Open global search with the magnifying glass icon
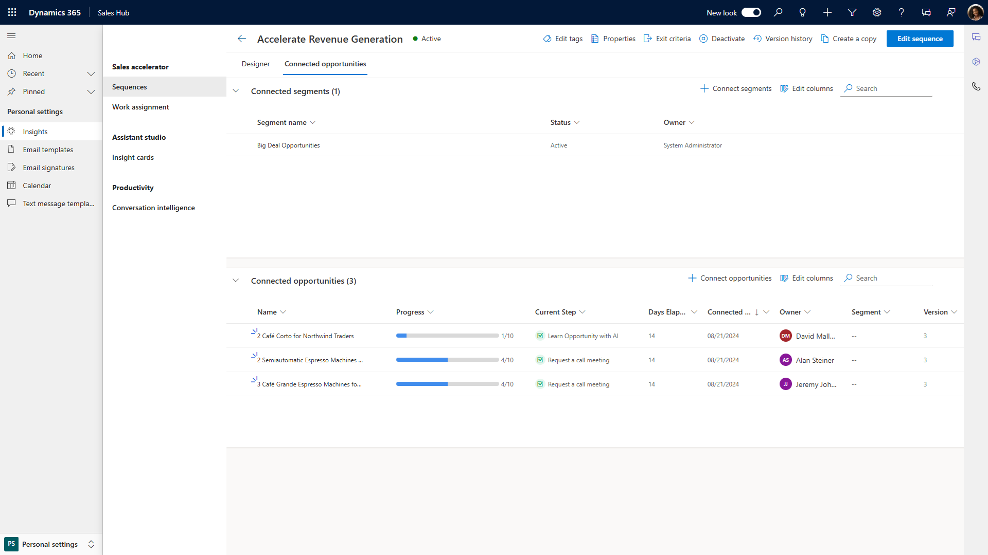This screenshot has width=988, height=555. click(778, 12)
